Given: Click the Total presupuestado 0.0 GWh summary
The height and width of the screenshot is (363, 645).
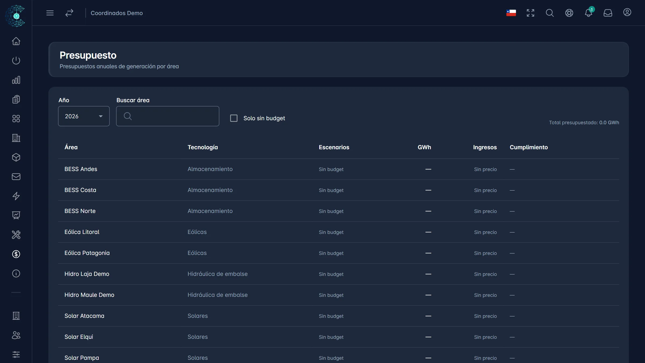Looking at the screenshot, I should coord(584,123).
